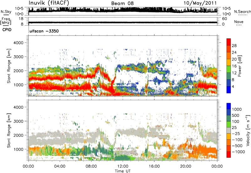This screenshot has width=251, height=173.
Task: Click the date '10/May/2011'
Action: coord(200,3)
